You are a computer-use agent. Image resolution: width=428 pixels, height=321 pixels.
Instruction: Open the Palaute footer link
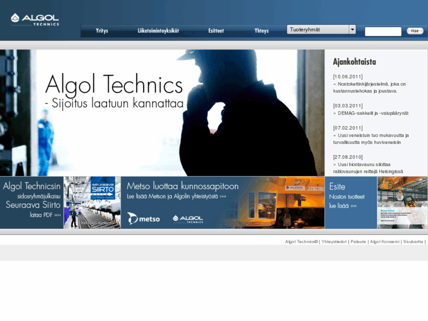click(358, 241)
